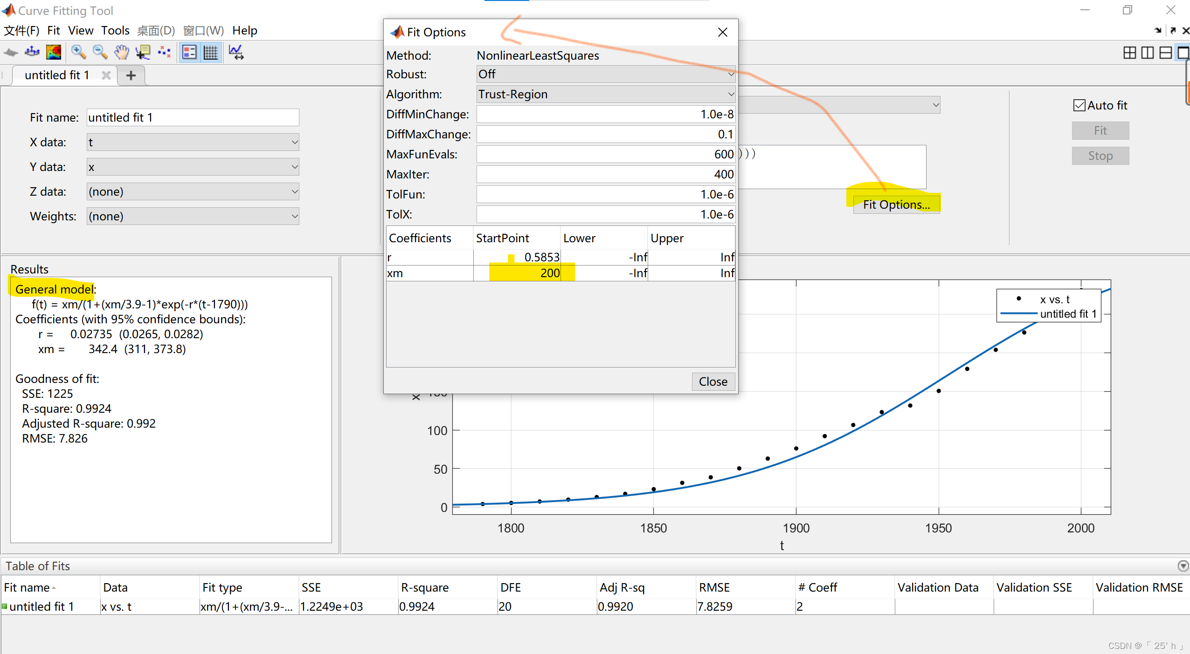Close the Fit Options dialog with X
1190x654 pixels.
[722, 32]
